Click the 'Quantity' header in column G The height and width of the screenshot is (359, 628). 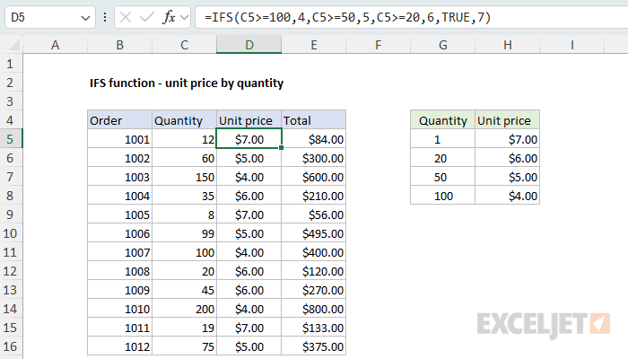[443, 120]
